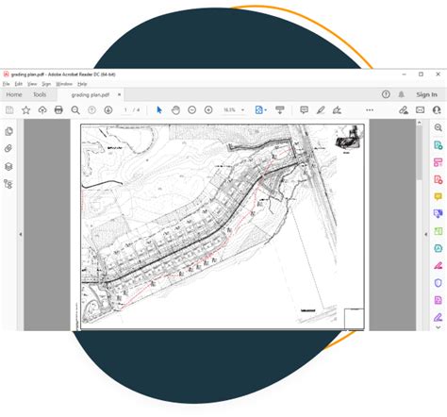
Task: Collapse the right tools pane arrow
Action: pos(426,234)
